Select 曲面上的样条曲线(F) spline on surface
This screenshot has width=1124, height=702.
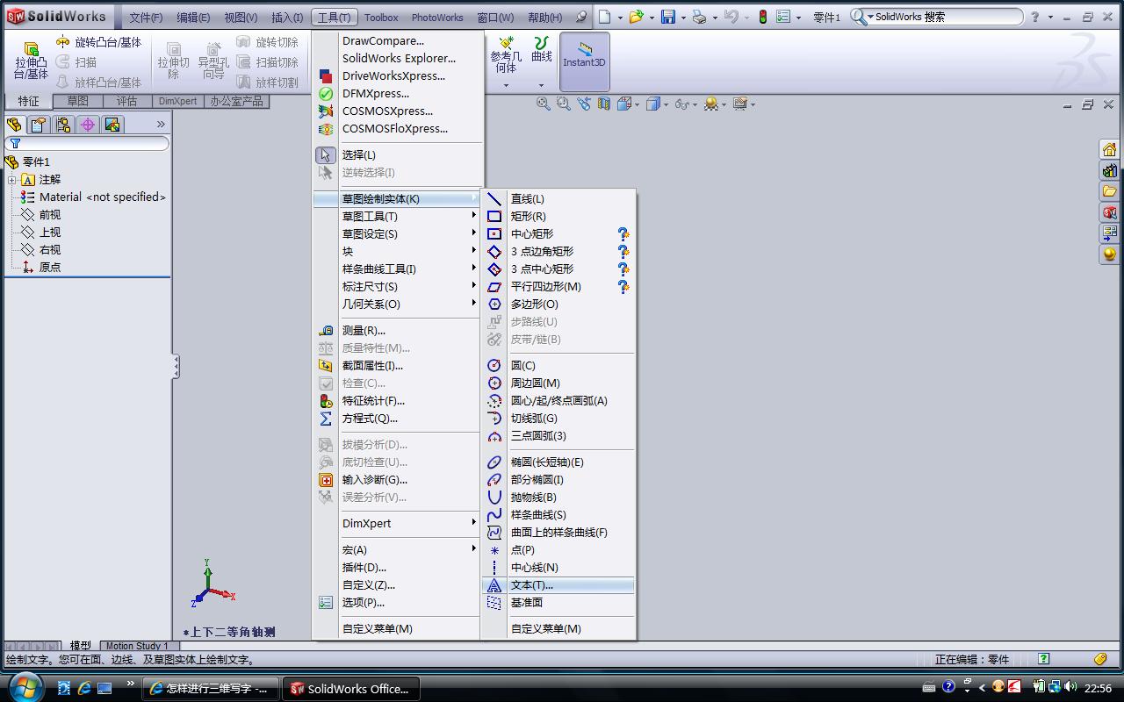click(558, 533)
